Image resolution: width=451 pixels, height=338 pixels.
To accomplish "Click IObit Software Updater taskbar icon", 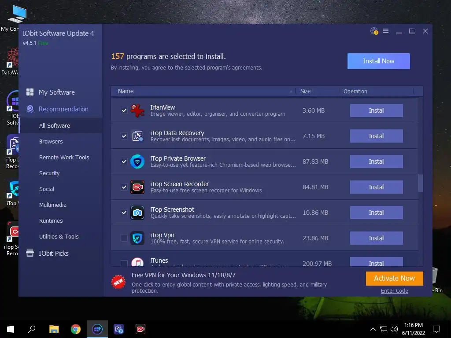I will 97,329.
